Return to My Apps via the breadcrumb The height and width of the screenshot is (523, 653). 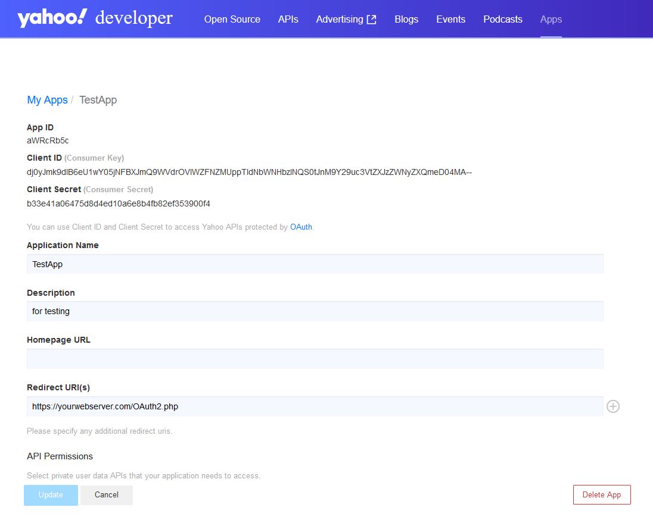tap(47, 100)
